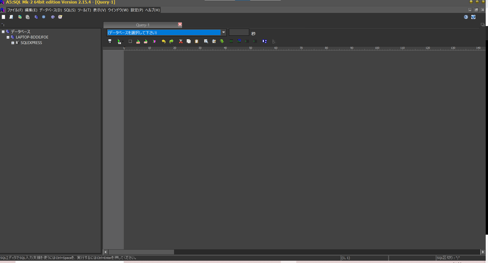Click inside the SQL editor area
Viewport: 488px width, 263px height.
tap(304, 149)
